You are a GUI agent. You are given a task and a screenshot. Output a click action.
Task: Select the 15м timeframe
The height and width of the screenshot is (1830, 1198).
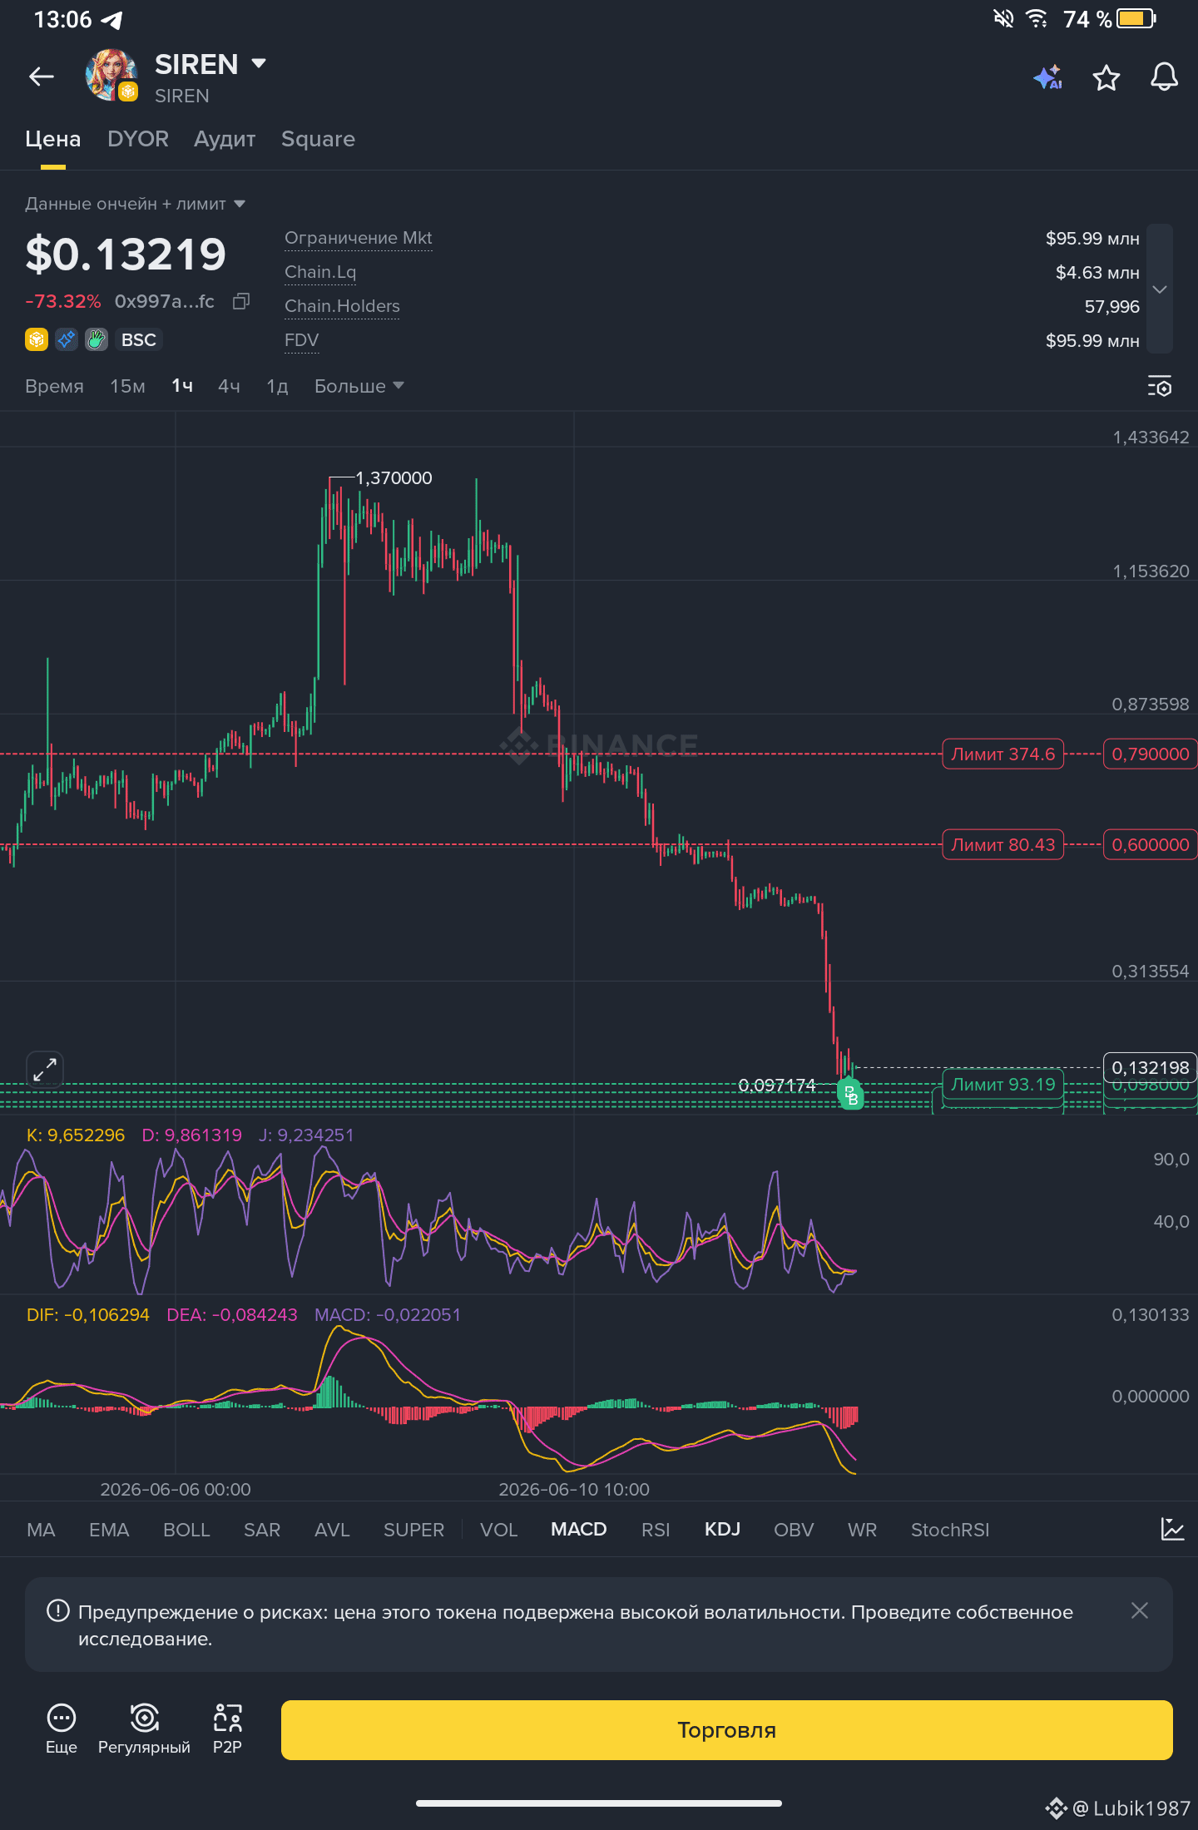point(127,386)
